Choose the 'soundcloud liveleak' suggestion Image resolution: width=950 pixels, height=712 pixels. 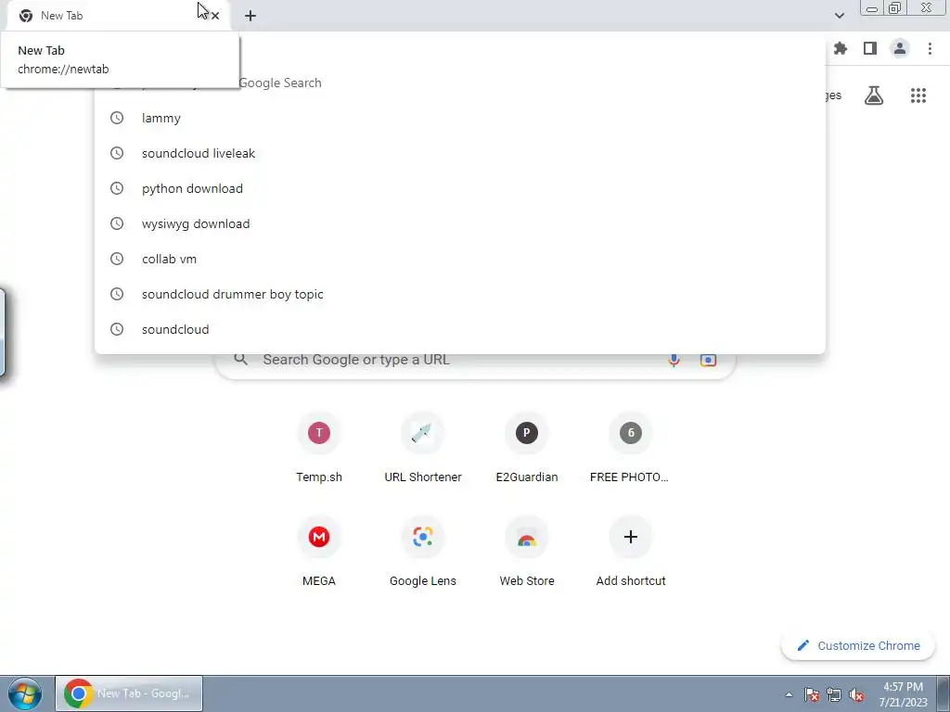(x=460, y=153)
